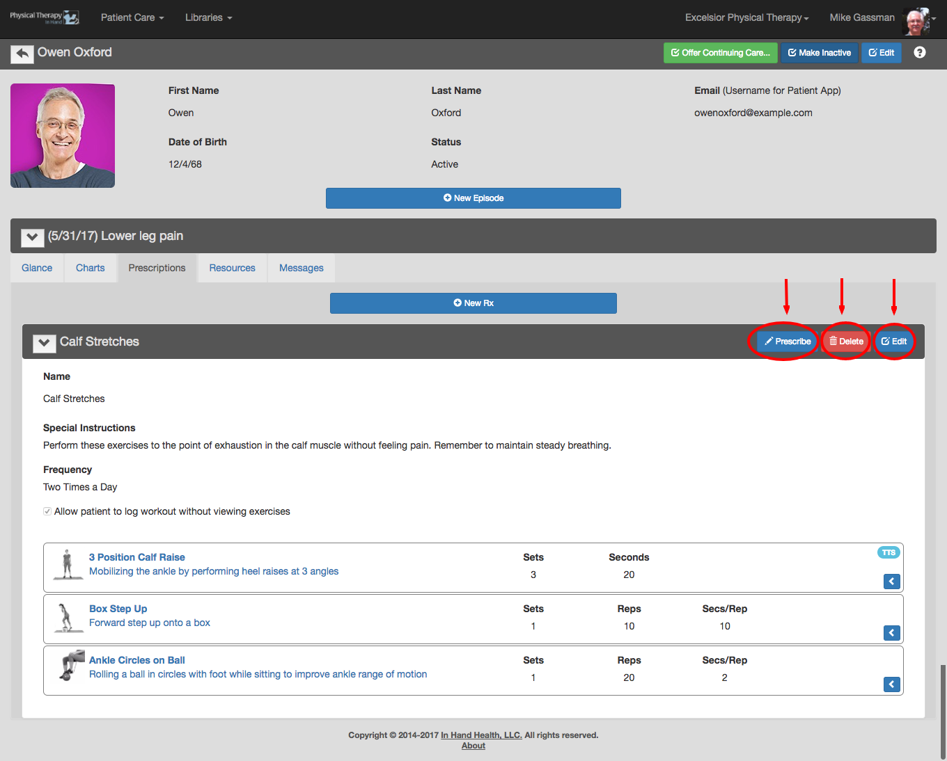947x761 pixels.
Task: Expand arrow on Ankle Circles on Ball row
Action: point(891,684)
